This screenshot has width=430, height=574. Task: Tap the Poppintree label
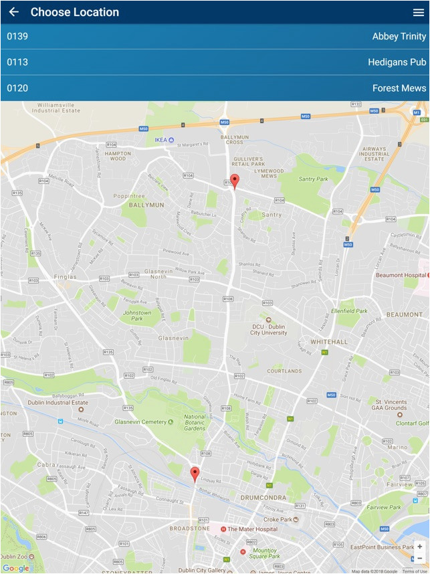point(129,196)
